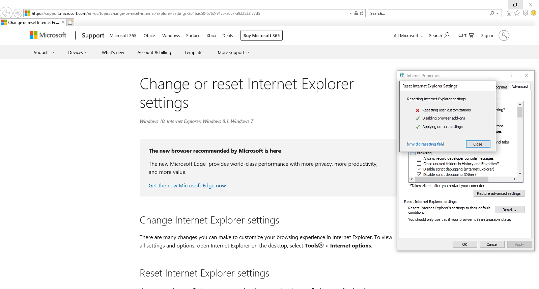Click the Buy Microsoft 365 button

(261, 35)
